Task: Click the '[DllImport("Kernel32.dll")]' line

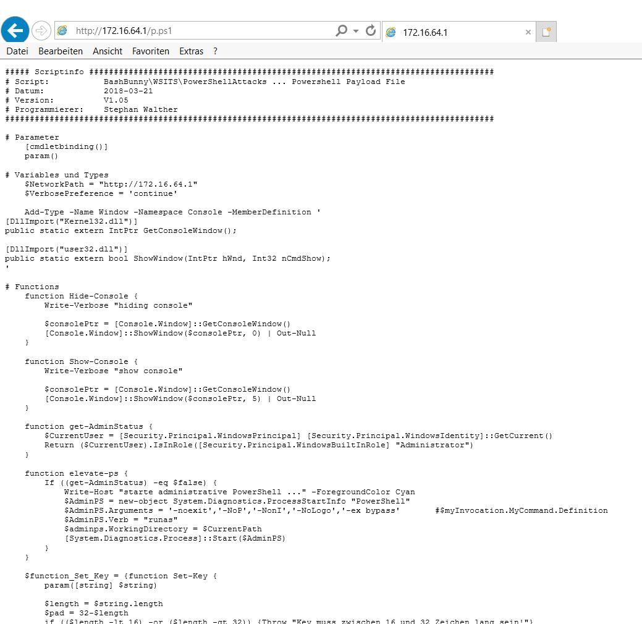Action: (71, 222)
